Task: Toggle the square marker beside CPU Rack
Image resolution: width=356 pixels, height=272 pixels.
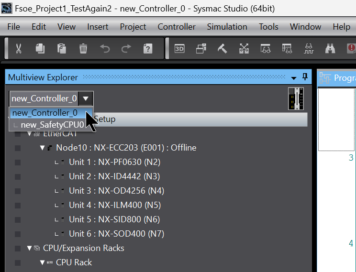Action: [x=18, y=263]
